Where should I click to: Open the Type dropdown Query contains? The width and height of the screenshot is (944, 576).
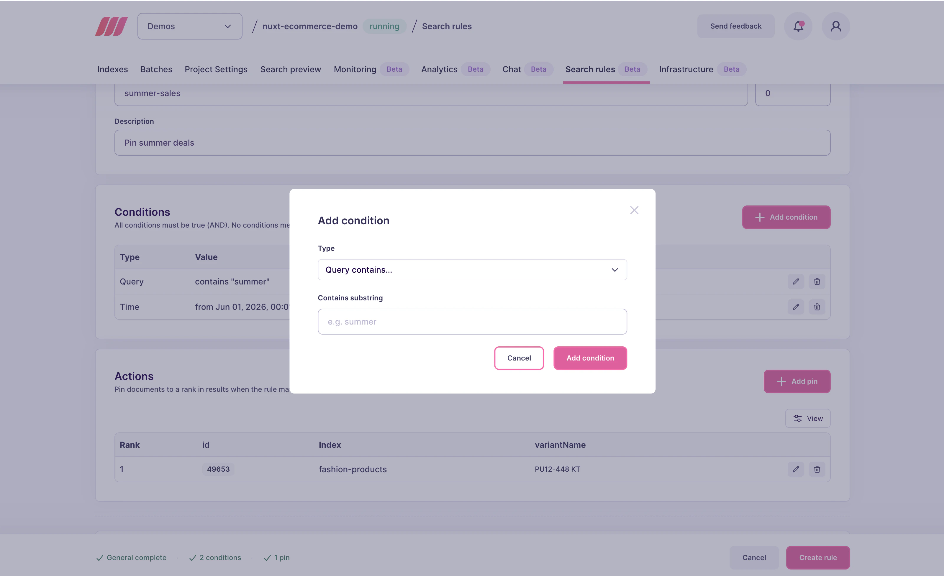472,270
